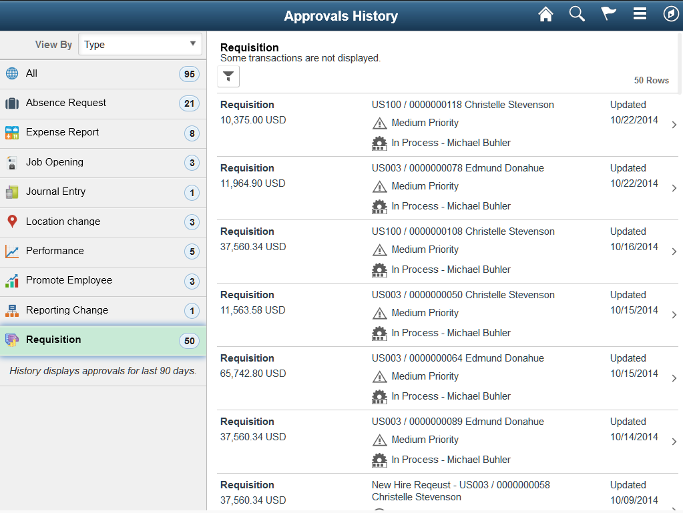Click the warning icon in row 0000000118

click(379, 123)
